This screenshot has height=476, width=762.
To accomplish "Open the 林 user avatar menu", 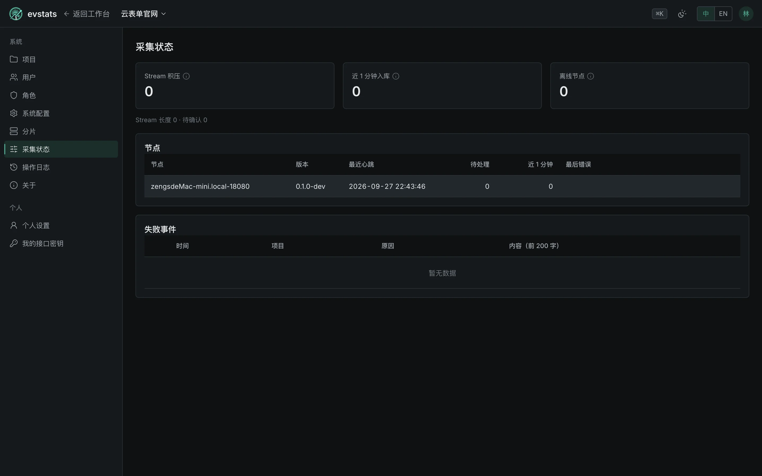I will click(x=746, y=14).
